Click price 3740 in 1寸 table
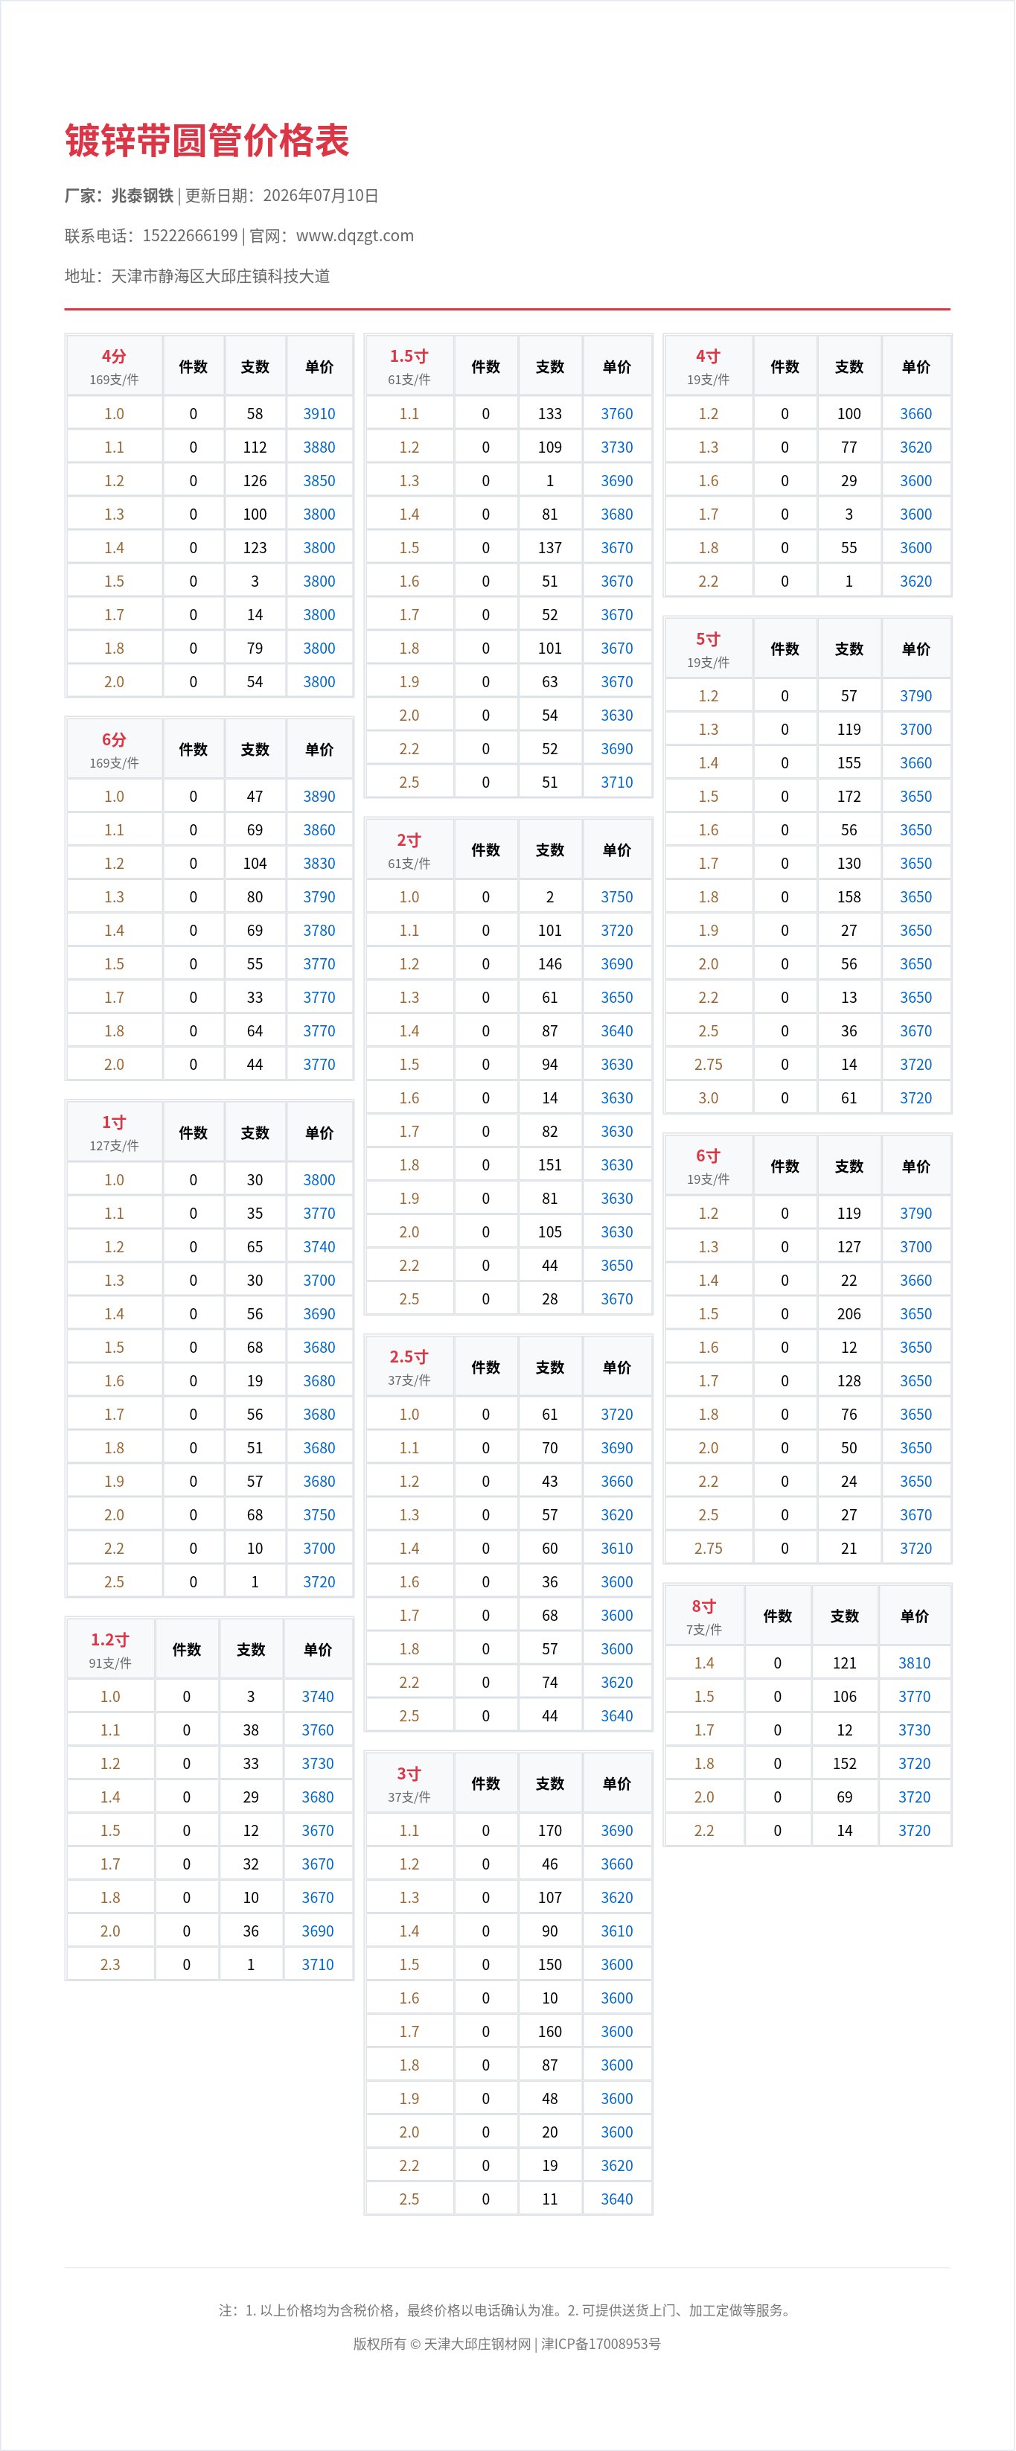Image resolution: width=1016 pixels, height=2451 pixels. [x=319, y=1246]
